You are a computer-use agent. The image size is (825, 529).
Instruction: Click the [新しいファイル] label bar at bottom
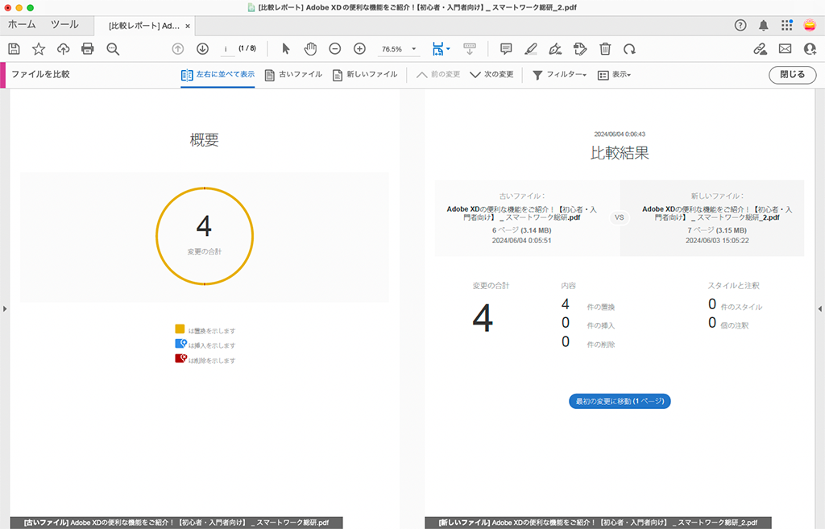coord(599,523)
